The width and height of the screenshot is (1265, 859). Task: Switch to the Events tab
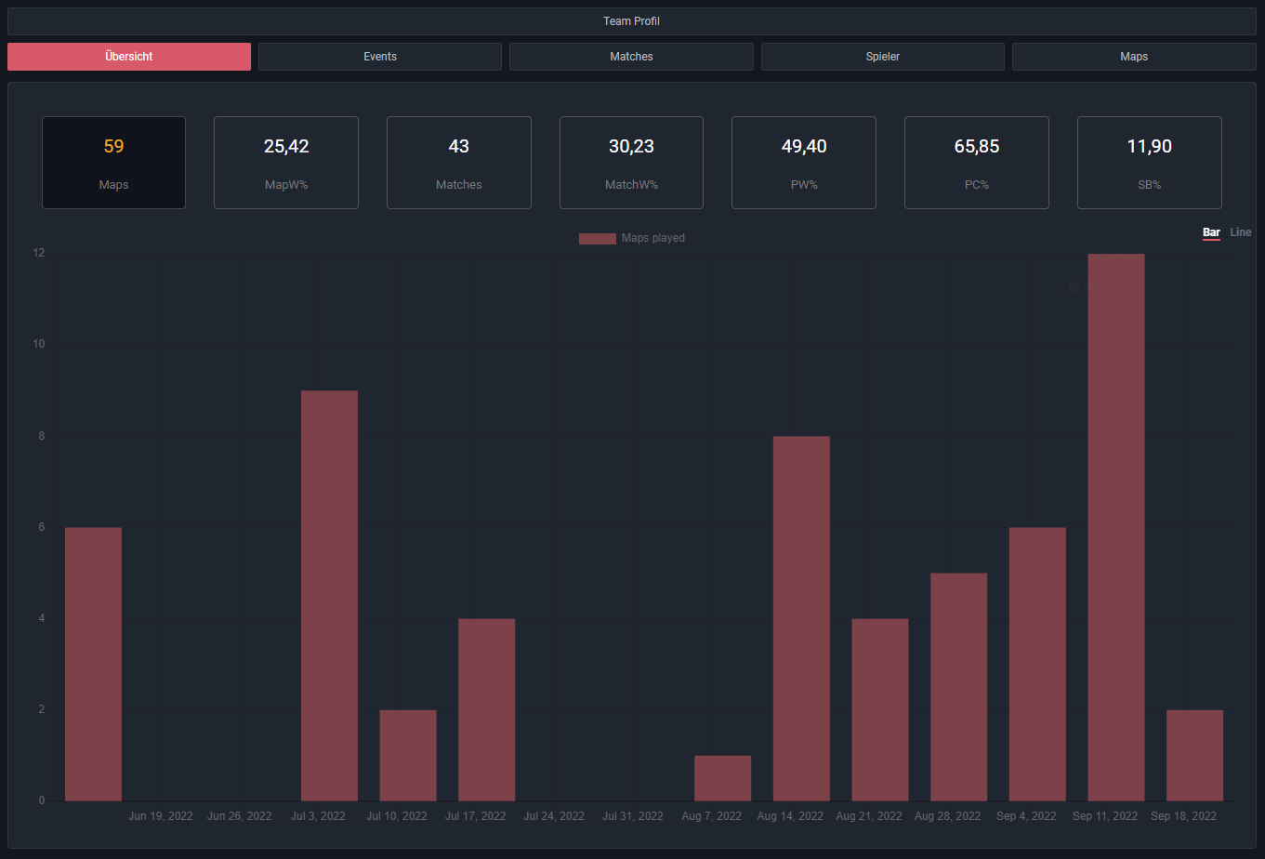[380, 57]
